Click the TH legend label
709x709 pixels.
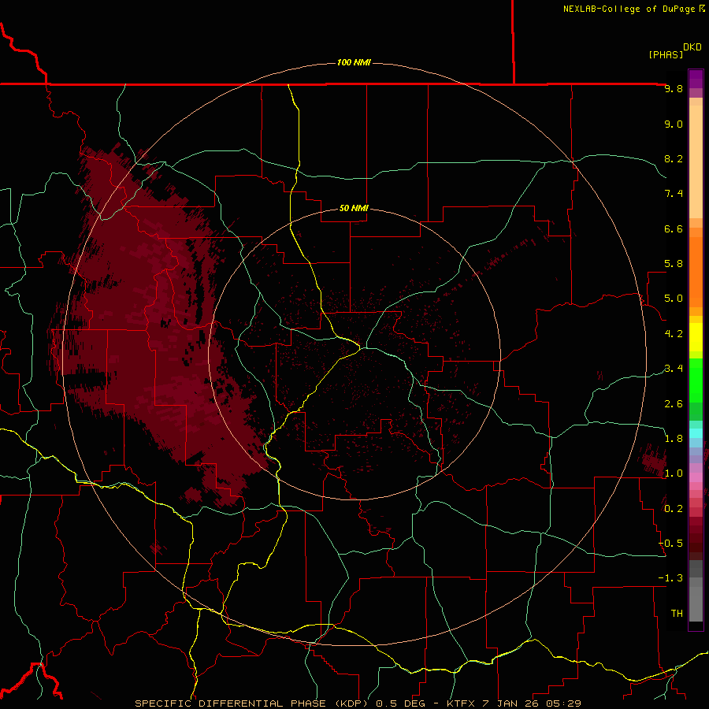coord(677,614)
